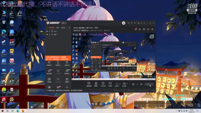
Task: Open the PK tool with hot badge
Action: point(58,87)
